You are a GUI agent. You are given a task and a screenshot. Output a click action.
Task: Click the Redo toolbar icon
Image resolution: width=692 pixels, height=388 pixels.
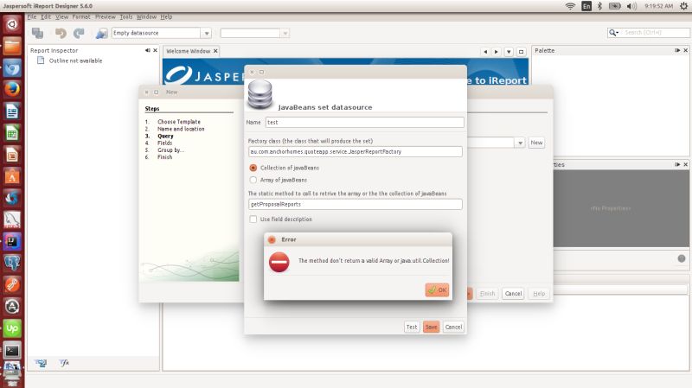(x=79, y=33)
